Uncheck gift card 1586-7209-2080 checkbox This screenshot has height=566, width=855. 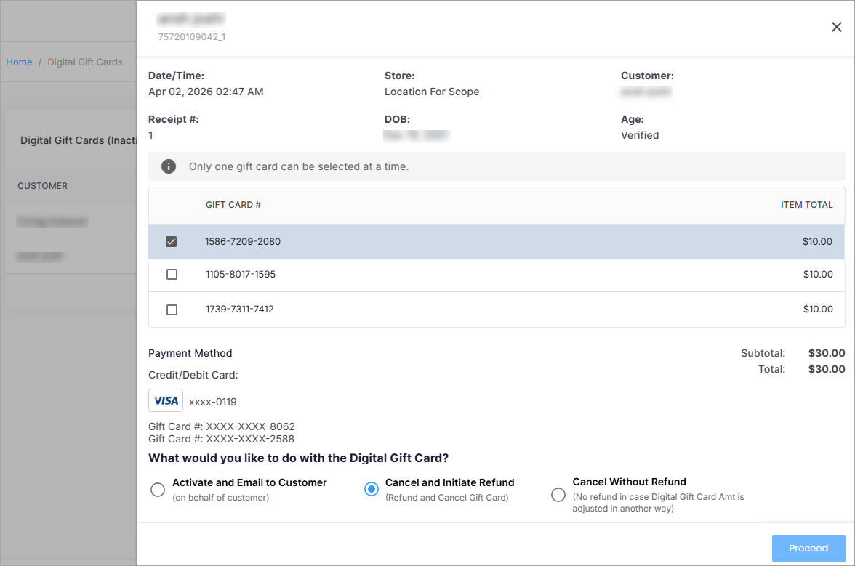coord(172,242)
